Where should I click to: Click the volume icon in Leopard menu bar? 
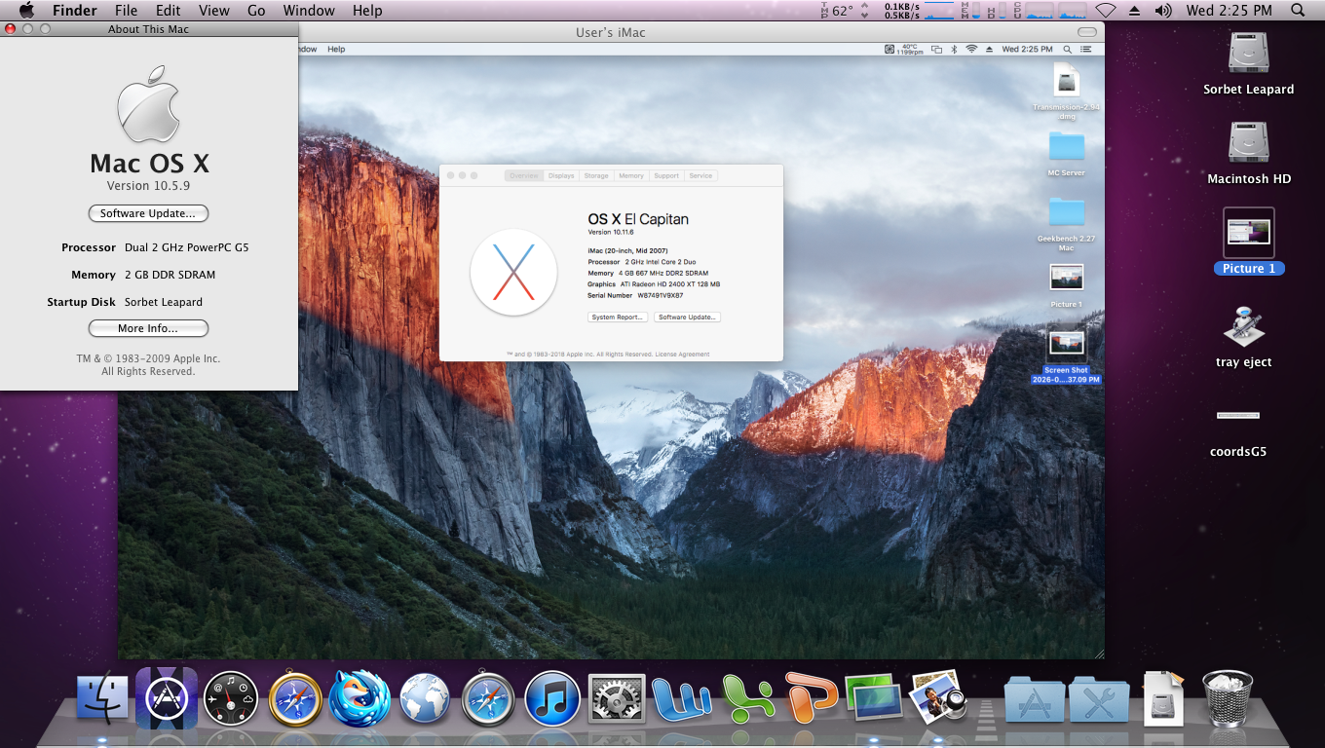[1163, 11]
